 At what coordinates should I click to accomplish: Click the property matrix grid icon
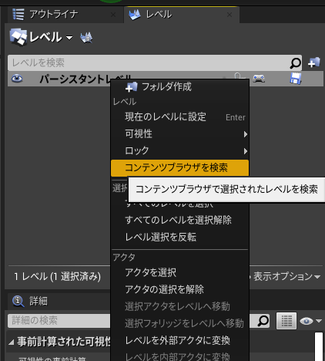[286, 321]
